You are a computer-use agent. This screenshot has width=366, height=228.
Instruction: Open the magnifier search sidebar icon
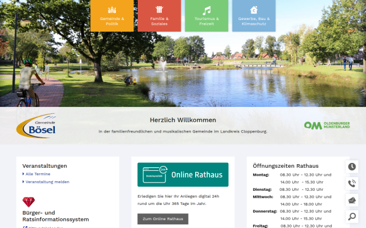coord(352,216)
